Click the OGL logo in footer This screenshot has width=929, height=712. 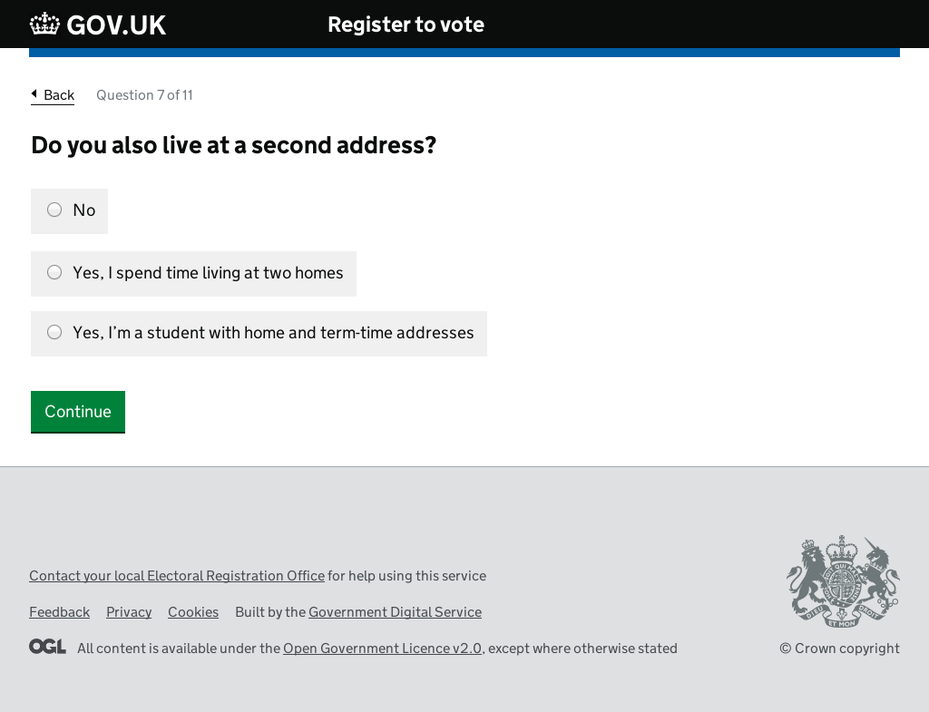(47, 647)
